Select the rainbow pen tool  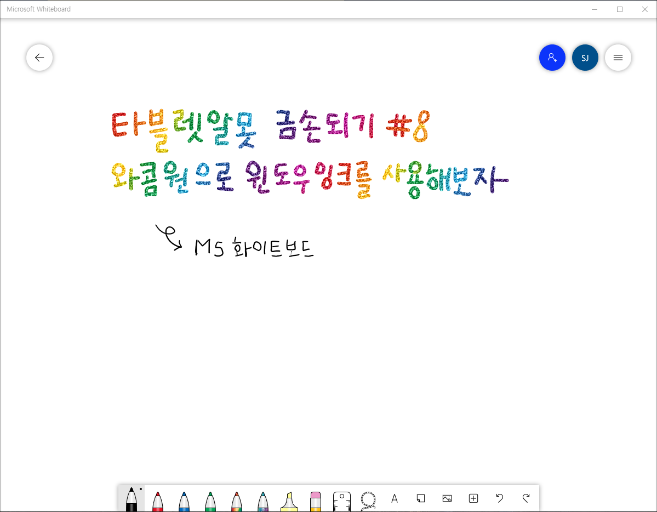click(x=237, y=501)
